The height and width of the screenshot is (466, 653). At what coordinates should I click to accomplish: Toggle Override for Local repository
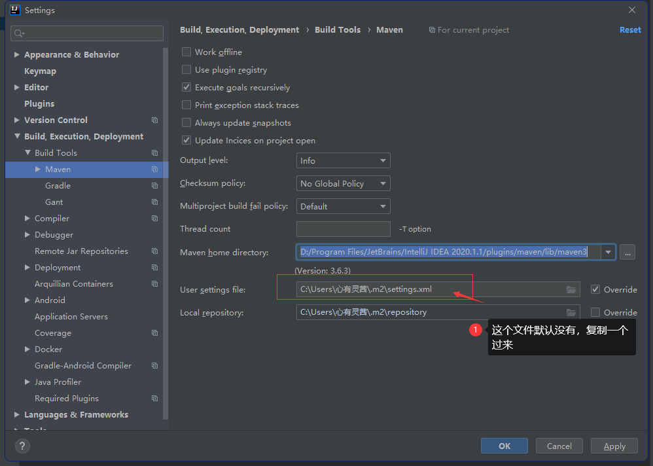coord(595,312)
